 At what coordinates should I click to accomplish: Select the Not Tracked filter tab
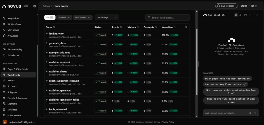point(83,17)
